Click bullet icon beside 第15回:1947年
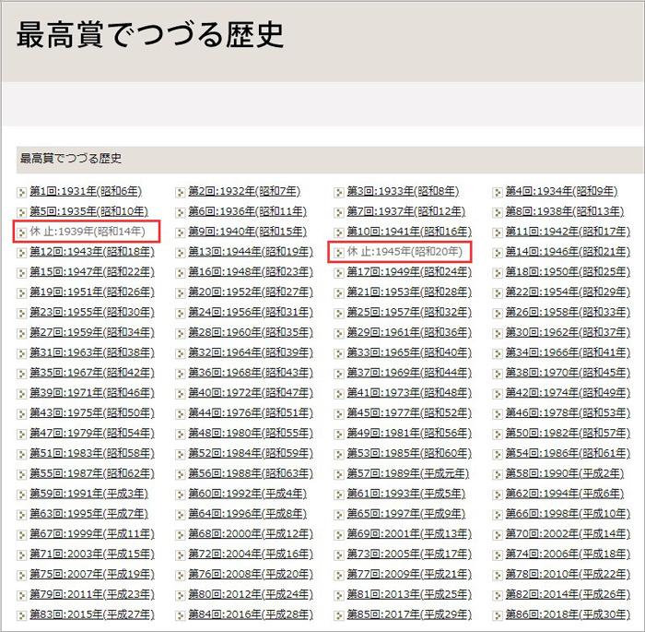645x632 pixels. (x=21, y=273)
